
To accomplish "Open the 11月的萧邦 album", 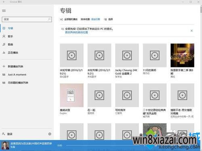I will (155, 55).
